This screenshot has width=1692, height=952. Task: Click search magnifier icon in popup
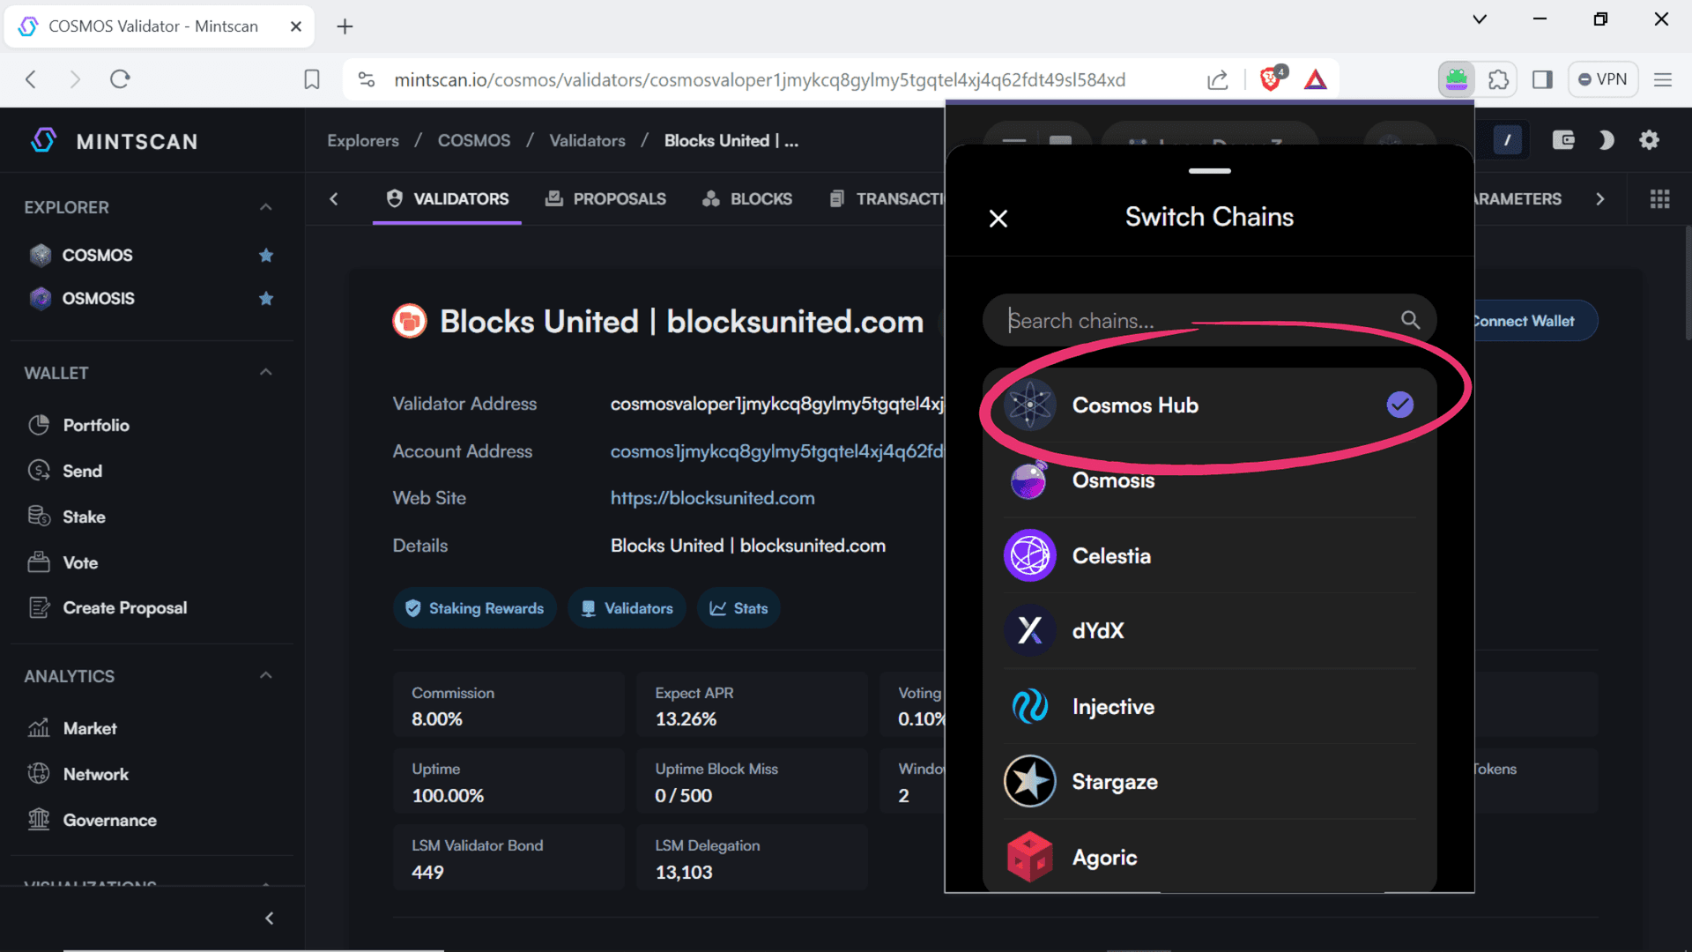click(1410, 320)
